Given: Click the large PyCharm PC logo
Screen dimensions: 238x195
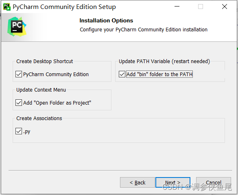Looking at the screenshot, I should 17,26.
